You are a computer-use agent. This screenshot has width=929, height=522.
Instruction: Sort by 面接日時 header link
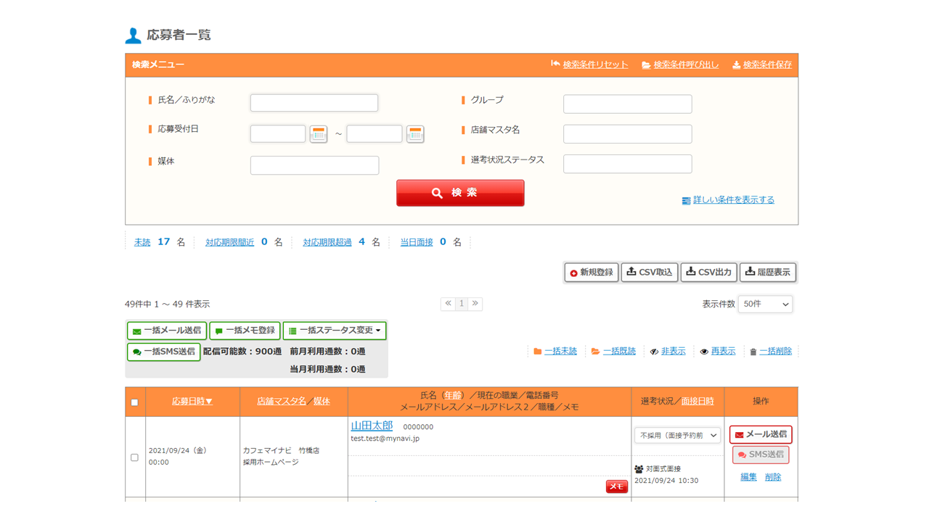coord(697,402)
